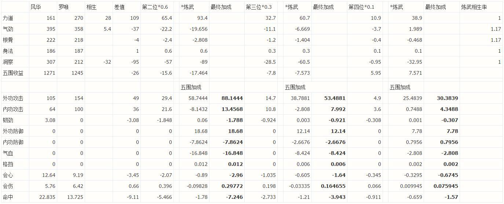Select the 韧劲 row label
Viewport: 504px width, 204px height.
(8, 120)
